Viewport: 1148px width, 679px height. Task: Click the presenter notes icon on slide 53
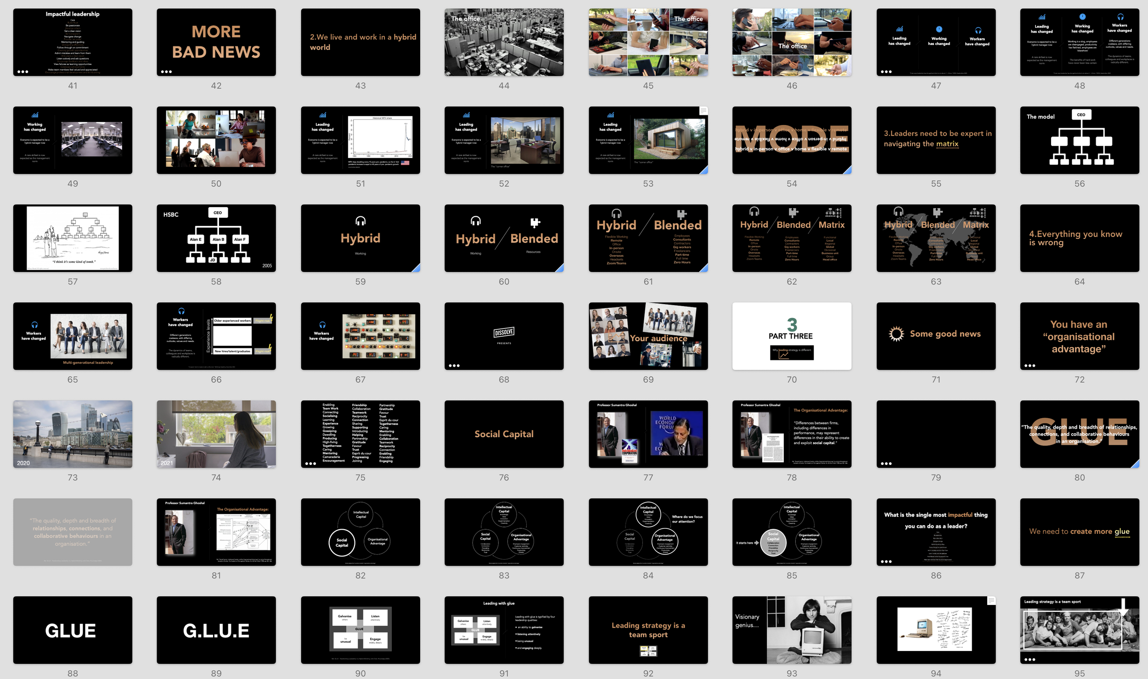pos(703,111)
